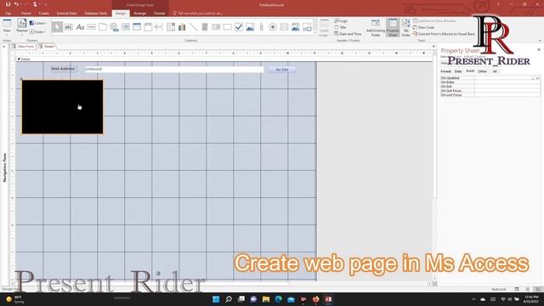544x306 pixels.
Task: Select the Web Browser Control tool
Action: tap(126, 27)
